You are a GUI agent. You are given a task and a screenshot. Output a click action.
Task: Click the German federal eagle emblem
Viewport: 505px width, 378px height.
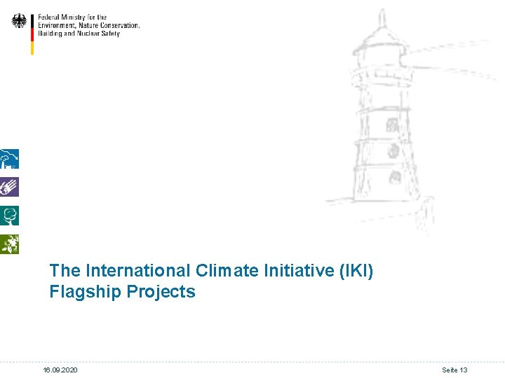pyautogui.click(x=19, y=21)
